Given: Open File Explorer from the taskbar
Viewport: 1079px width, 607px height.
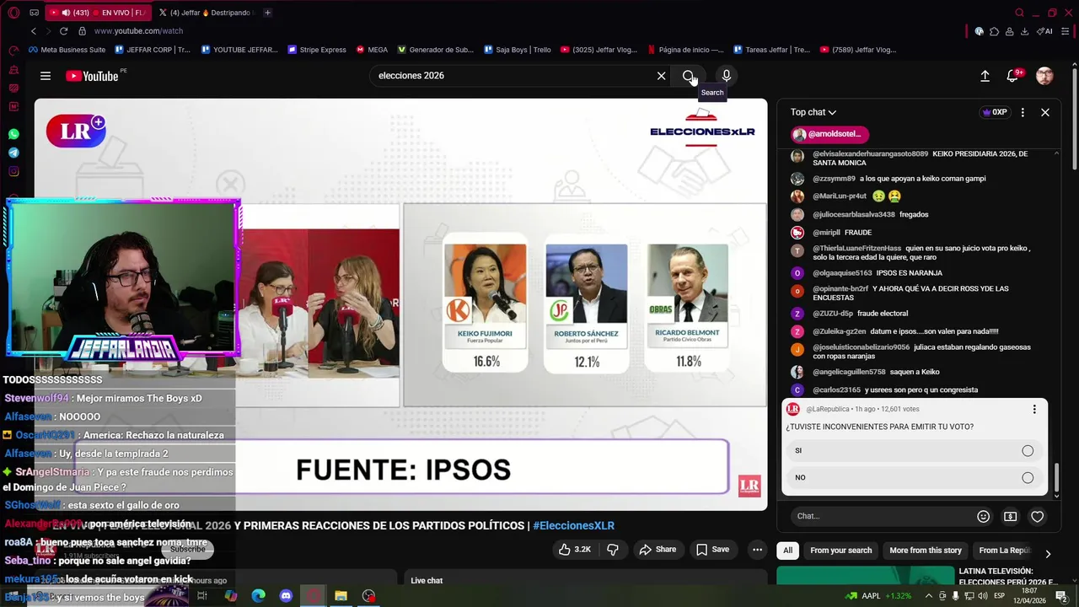Looking at the screenshot, I should [x=341, y=596].
